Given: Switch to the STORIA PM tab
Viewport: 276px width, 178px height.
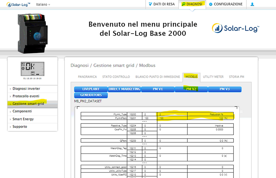Looking at the screenshot, I should pos(236,77).
